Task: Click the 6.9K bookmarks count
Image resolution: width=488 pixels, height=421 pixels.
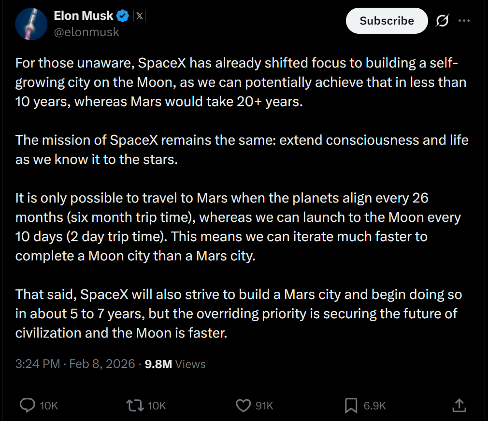Action: click(x=374, y=406)
